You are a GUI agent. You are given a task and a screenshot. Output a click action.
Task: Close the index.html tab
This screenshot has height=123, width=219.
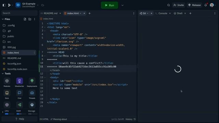pos(84,13)
